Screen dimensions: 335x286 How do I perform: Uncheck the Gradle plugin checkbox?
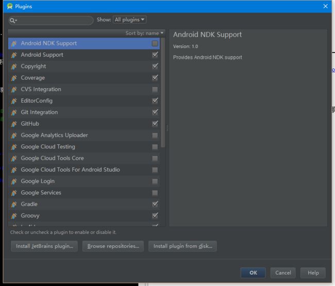[155, 204]
